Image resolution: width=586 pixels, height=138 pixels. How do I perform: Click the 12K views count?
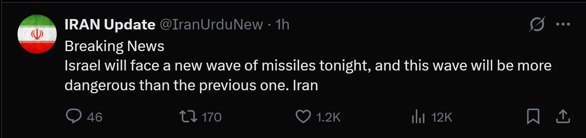click(x=442, y=117)
